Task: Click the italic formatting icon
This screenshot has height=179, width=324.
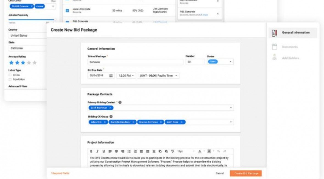Action: pos(97,151)
